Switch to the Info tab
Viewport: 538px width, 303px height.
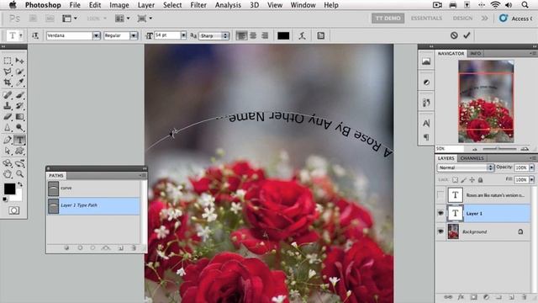[x=475, y=54]
